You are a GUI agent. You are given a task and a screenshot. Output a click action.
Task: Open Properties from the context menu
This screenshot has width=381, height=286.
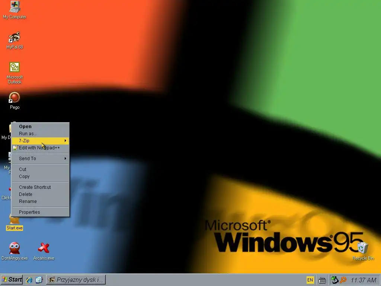40,212
